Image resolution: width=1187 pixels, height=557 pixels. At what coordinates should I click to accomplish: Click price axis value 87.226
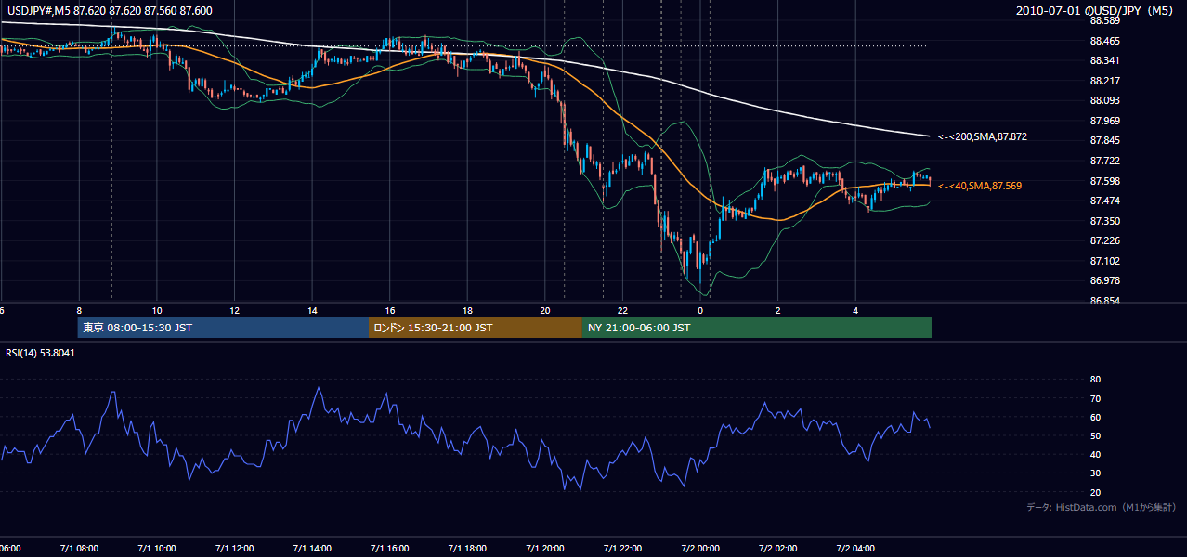(x=1103, y=240)
